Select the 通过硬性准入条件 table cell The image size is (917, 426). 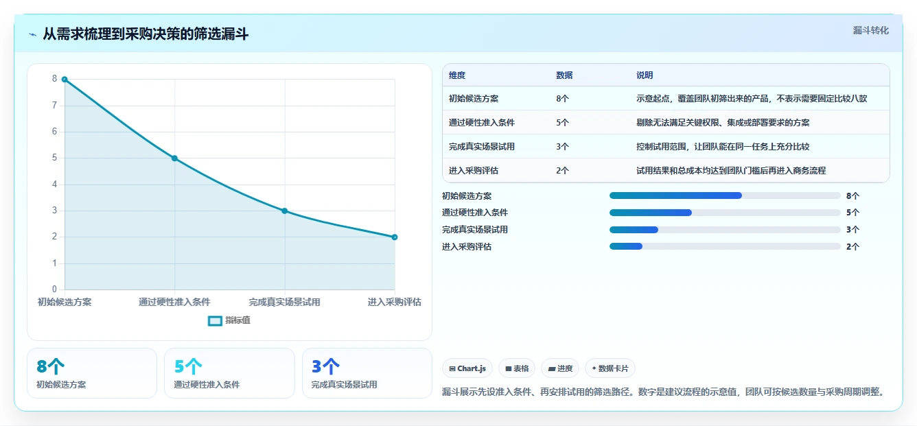click(482, 123)
